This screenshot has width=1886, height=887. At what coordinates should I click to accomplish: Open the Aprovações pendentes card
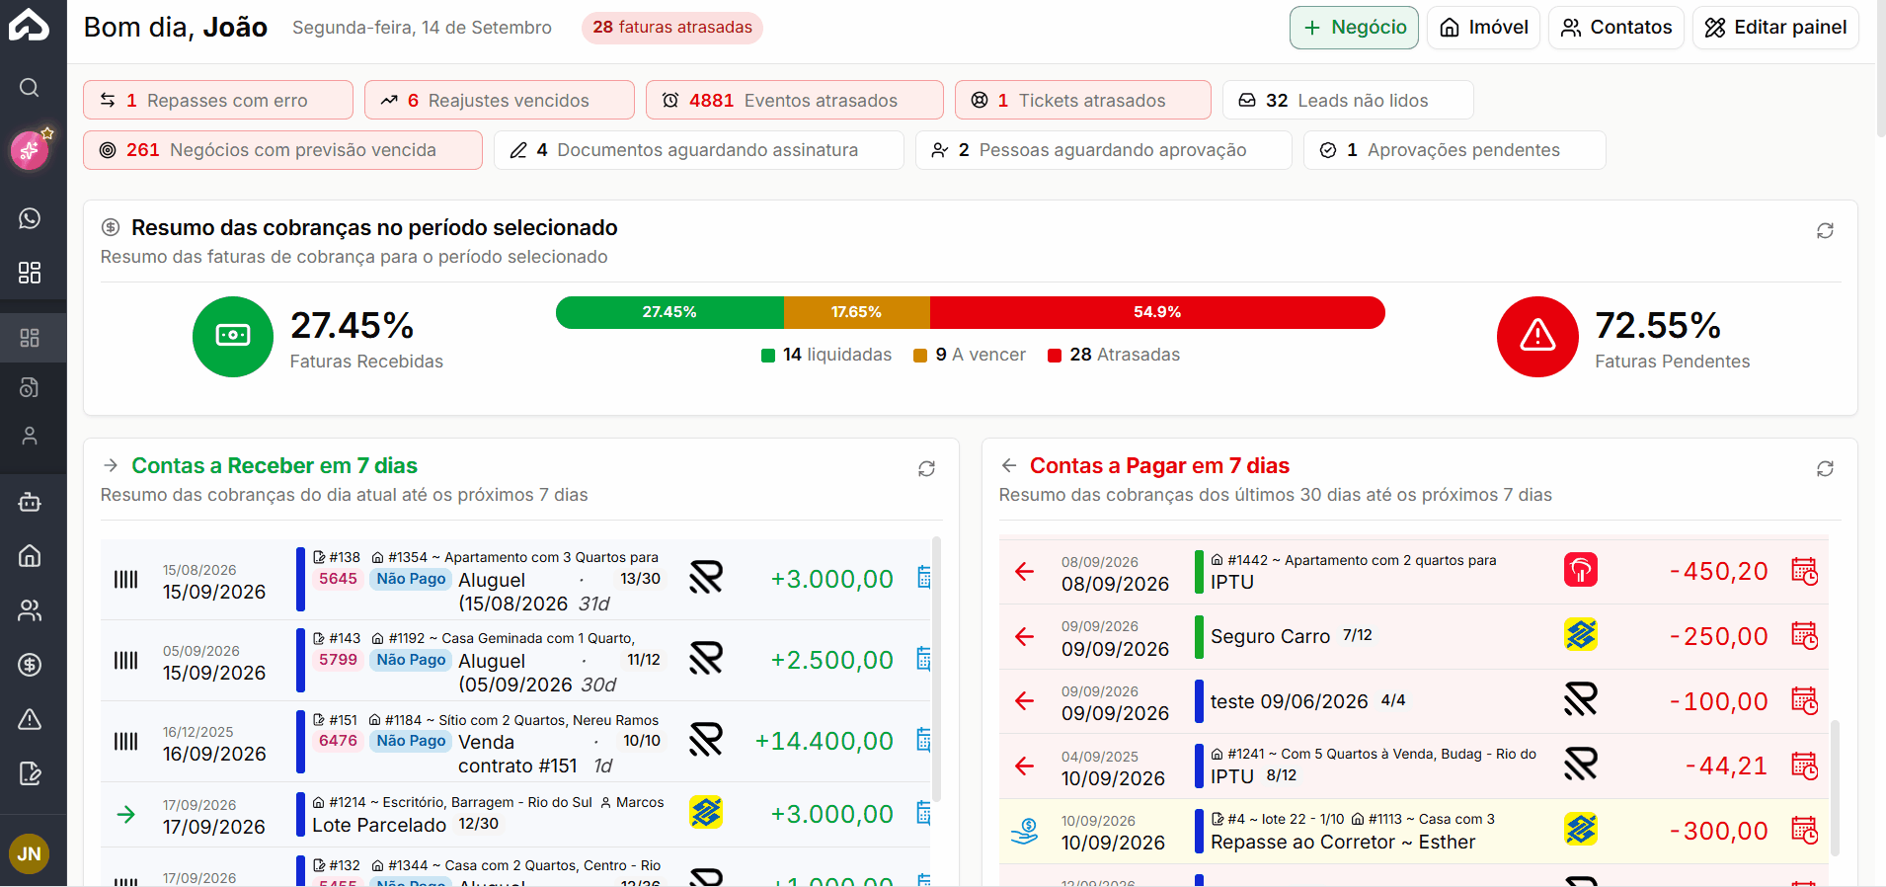[1454, 150]
